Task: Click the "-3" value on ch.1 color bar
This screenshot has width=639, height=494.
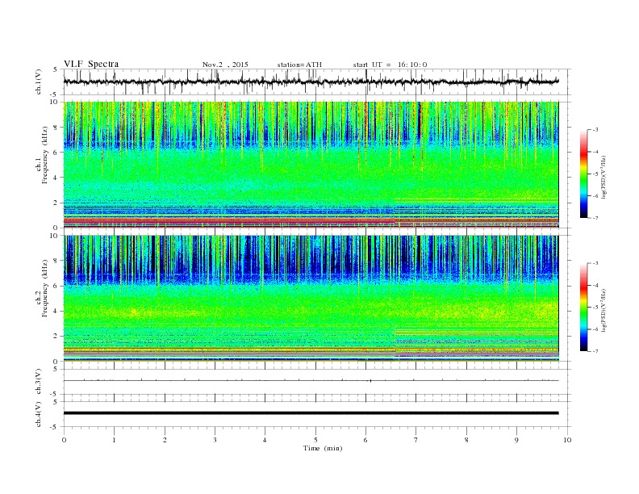Action: 595,130
